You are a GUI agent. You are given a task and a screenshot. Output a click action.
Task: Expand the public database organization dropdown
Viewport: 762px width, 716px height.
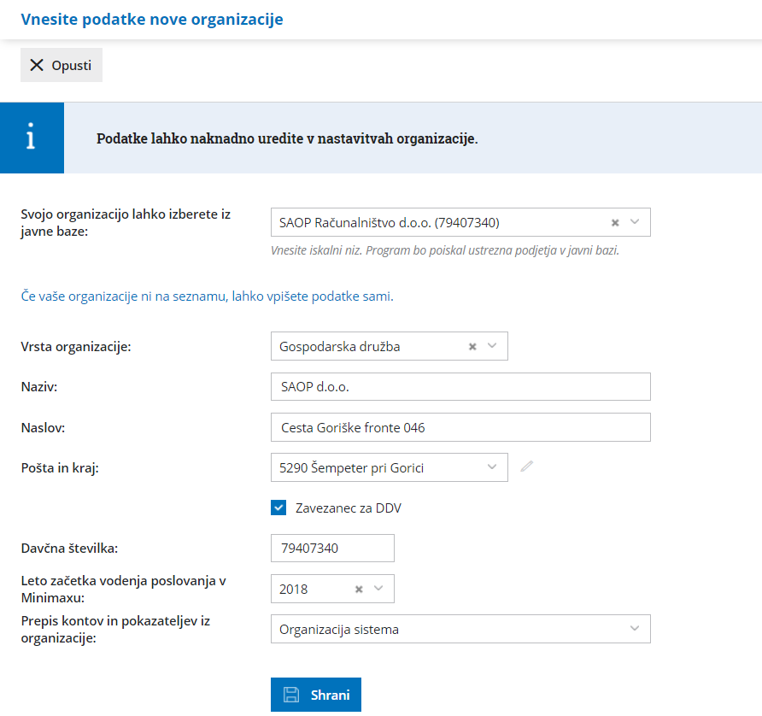tap(635, 222)
